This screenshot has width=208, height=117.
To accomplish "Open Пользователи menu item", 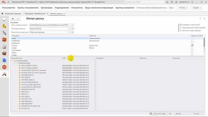I will 9,8.
